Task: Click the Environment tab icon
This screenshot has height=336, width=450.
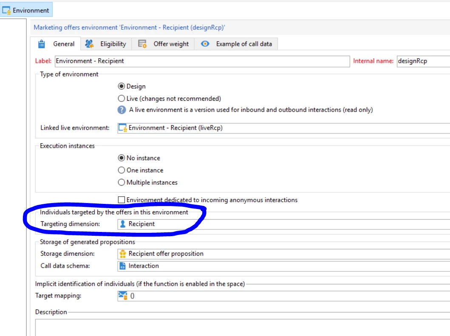Action: (6, 10)
